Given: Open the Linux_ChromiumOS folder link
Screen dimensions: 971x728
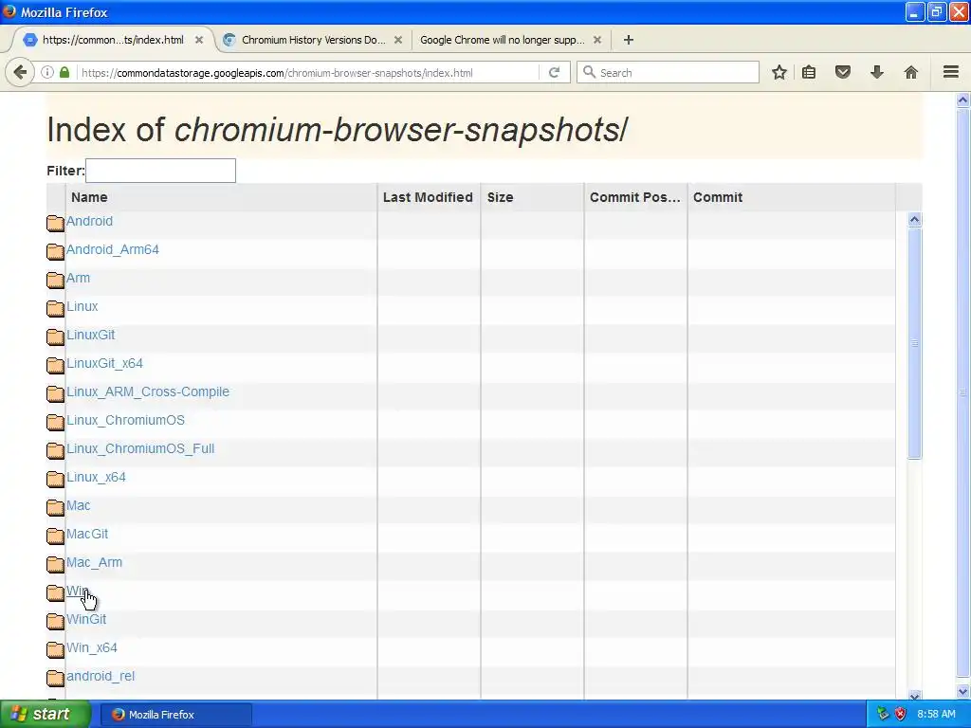Looking at the screenshot, I should tap(125, 420).
